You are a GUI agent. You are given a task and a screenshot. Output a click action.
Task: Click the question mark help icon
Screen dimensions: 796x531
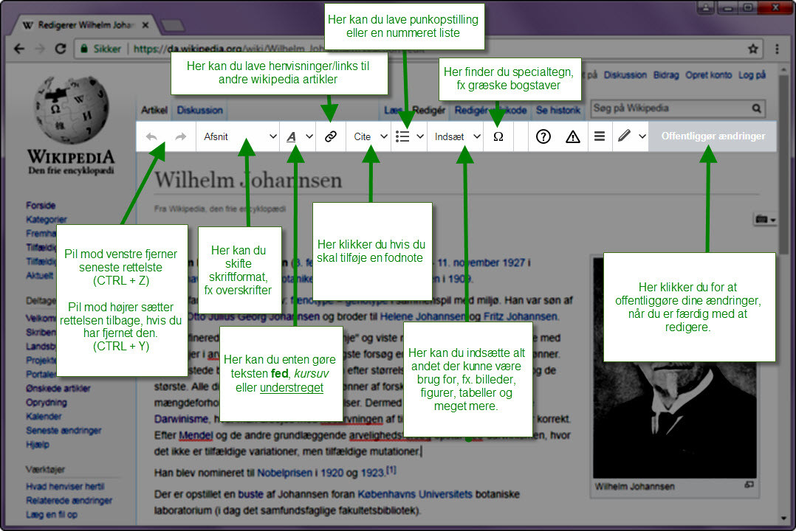tap(543, 136)
